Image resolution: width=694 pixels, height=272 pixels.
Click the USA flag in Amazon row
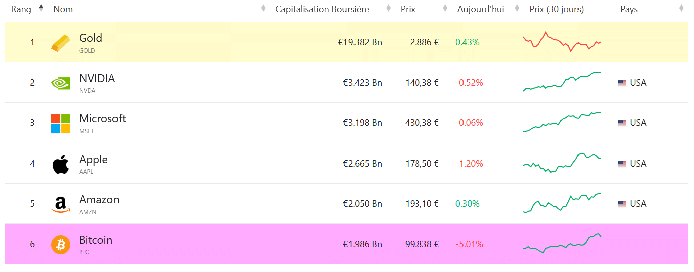(x=622, y=204)
